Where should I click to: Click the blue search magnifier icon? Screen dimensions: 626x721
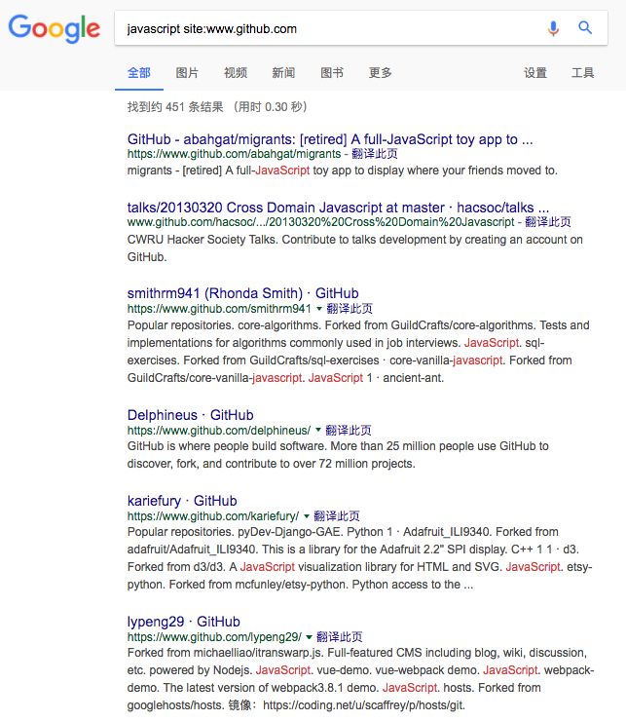coord(585,27)
